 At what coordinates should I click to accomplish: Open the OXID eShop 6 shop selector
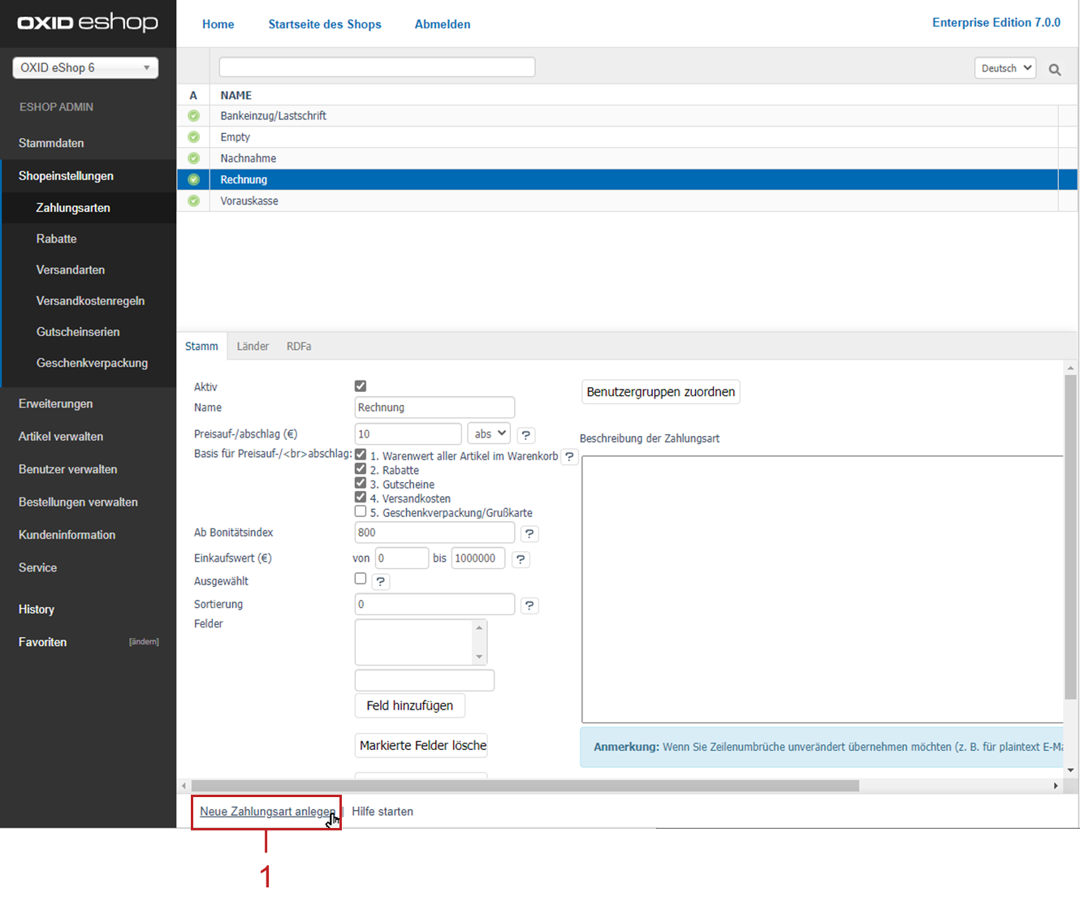(x=85, y=68)
